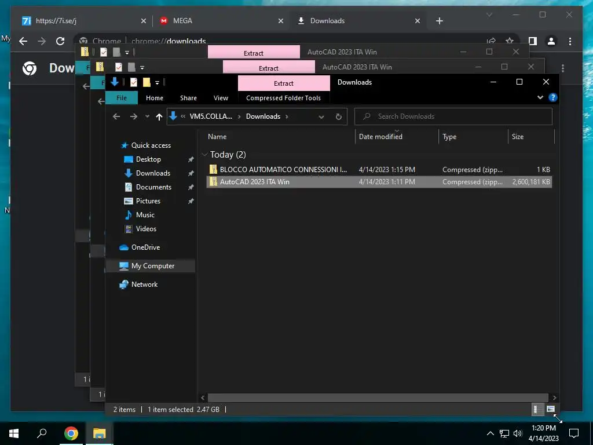Screen dimensions: 593x445
Task: Click the Desktop pin icon
Action: click(191, 160)
